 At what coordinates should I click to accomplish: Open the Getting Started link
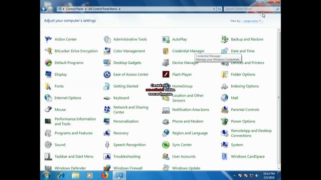click(126, 86)
